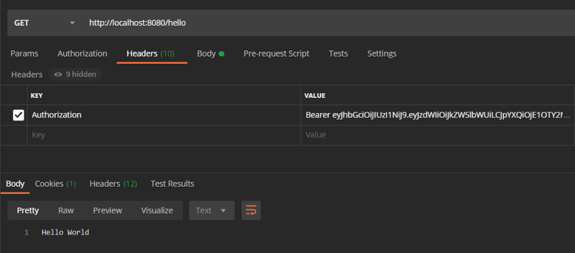Open the request Body tab
This screenshot has height=253, width=575.
coord(210,53)
